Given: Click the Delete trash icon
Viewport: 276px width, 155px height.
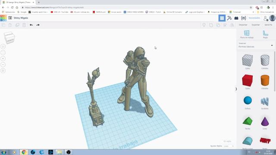Looking at the screenshot, I should click(24, 25).
